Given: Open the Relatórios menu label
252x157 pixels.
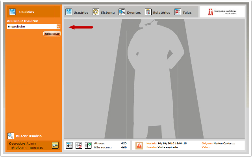Looking at the screenshot, I should (x=161, y=13).
